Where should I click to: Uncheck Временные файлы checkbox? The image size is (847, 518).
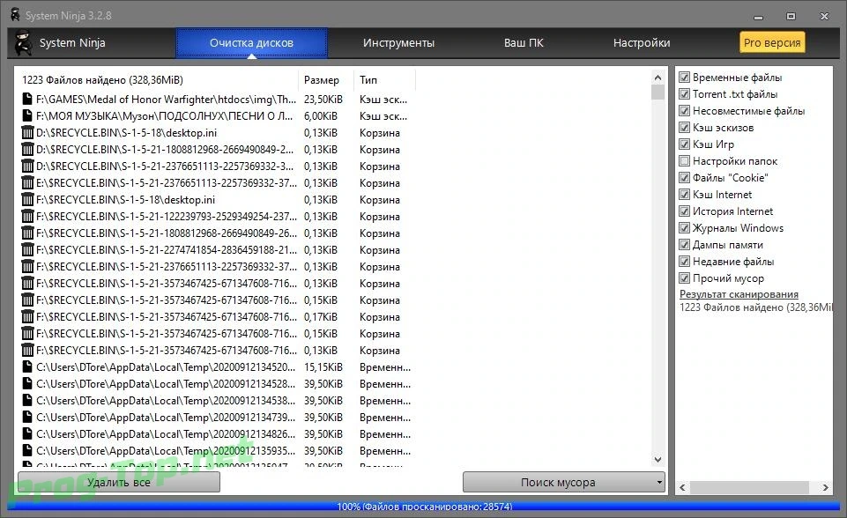click(685, 78)
